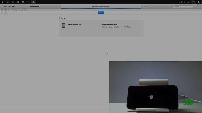This screenshot has height=113, width=202.
Task: Switch to the iTunes taskbar icon
Action: (x=33, y=2)
